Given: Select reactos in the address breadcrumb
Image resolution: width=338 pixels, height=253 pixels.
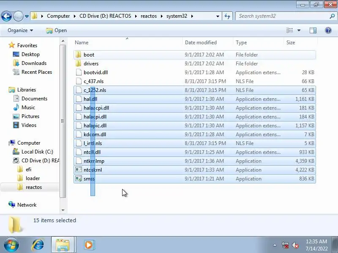Looking at the screenshot, I should (149, 16).
